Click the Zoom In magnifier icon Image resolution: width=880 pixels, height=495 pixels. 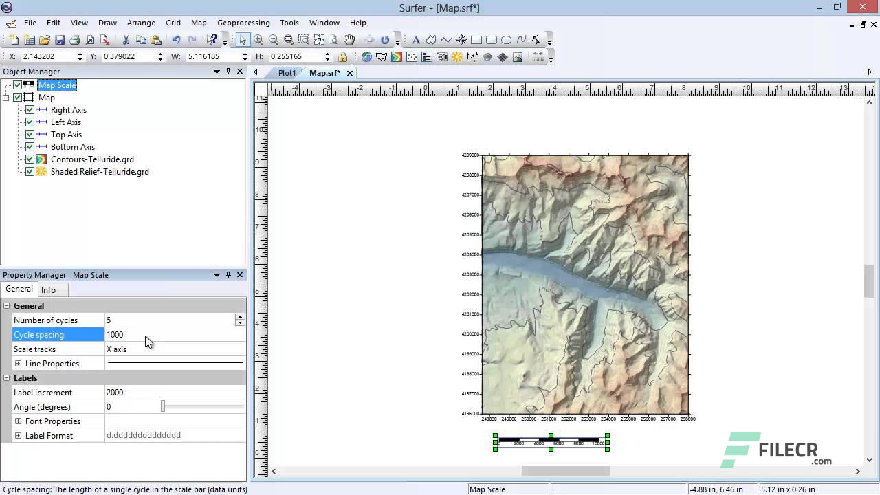258,40
